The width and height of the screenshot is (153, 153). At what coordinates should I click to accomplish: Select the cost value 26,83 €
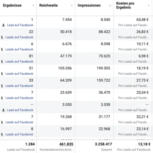tap(142, 32)
